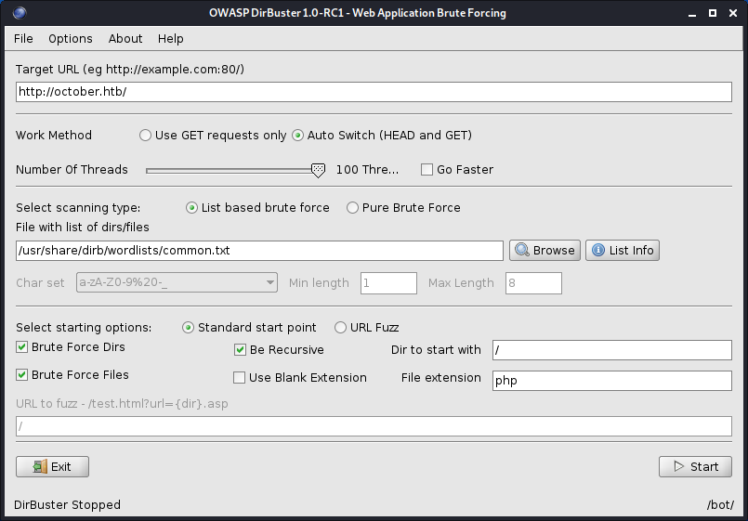This screenshot has width=748, height=521.
Task: Adjust the Number Of Threads slider thumb
Action: coord(318,170)
